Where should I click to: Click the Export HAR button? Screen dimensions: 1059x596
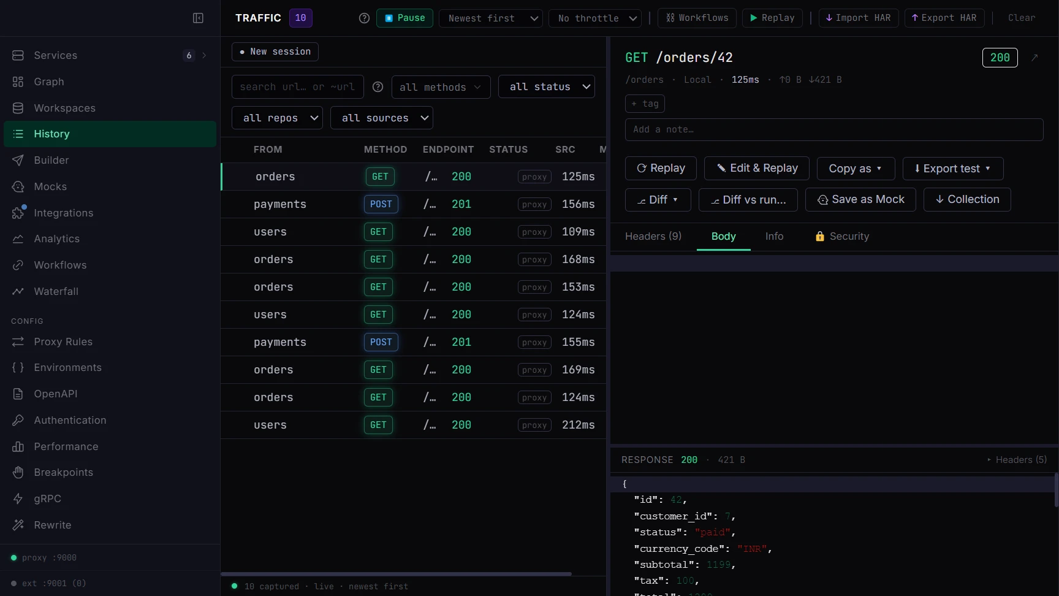point(944,18)
